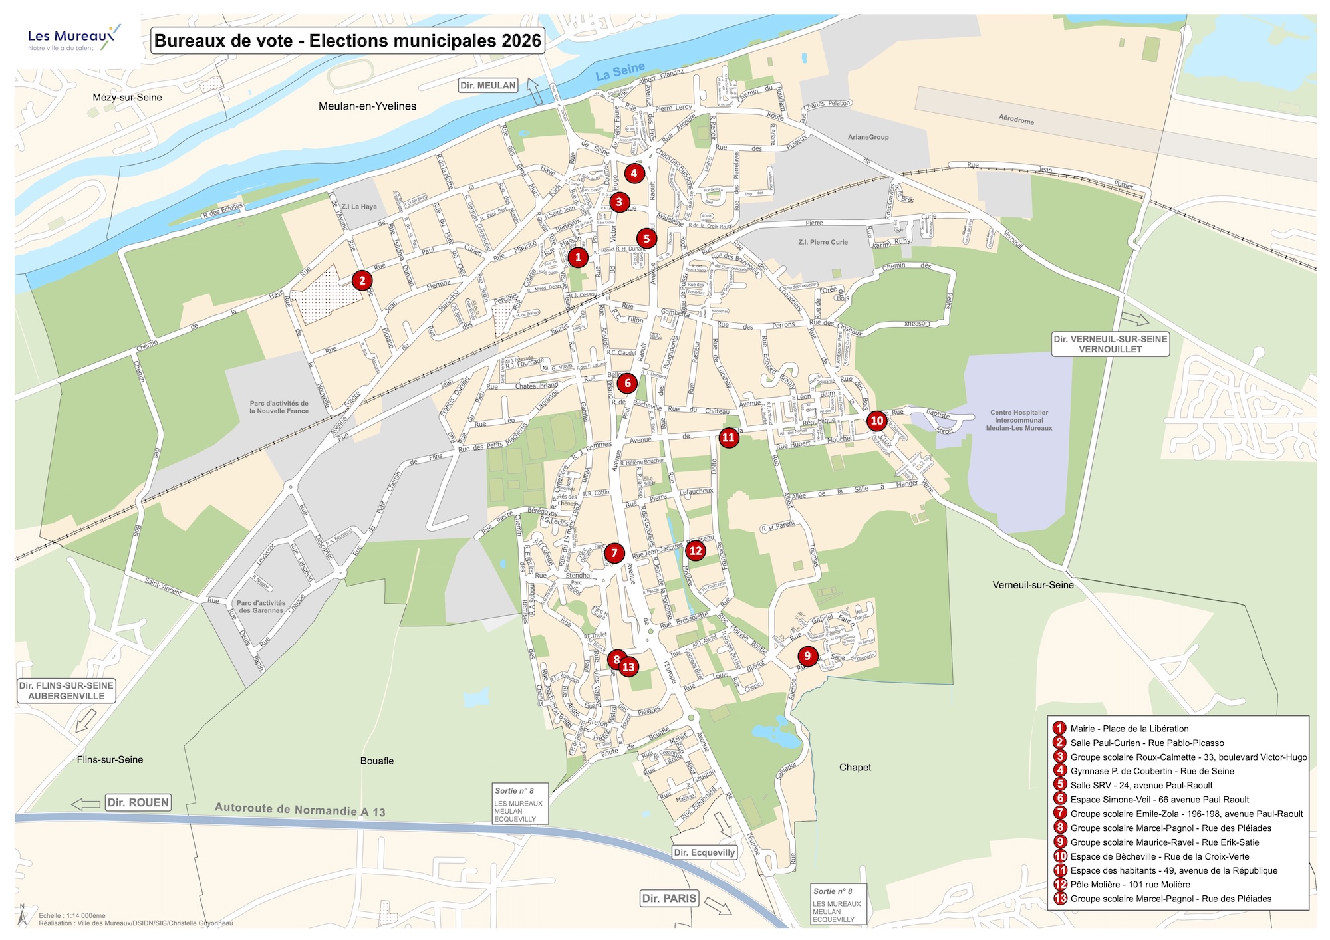
Task: Click polling station marker 2 on map
Action: tap(362, 280)
